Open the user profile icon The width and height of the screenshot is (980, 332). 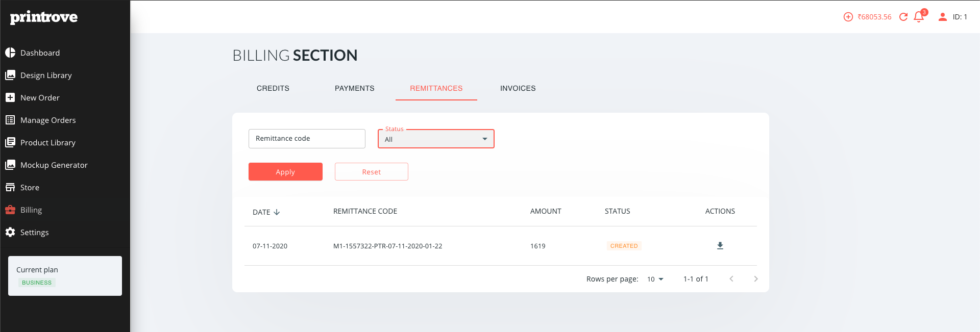pos(942,17)
